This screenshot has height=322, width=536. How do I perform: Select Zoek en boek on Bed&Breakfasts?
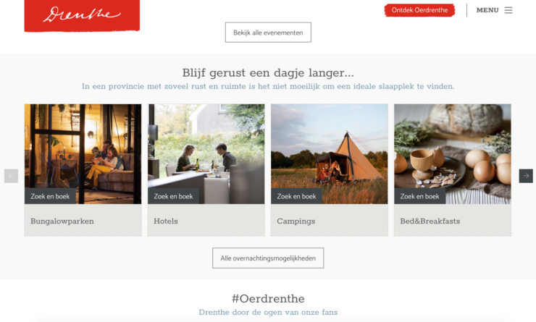pos(420,196)
